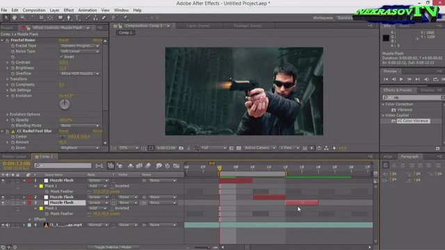Open the Effect menu
The height and width of the screenshot is (250, 445).
pos(69,10)
